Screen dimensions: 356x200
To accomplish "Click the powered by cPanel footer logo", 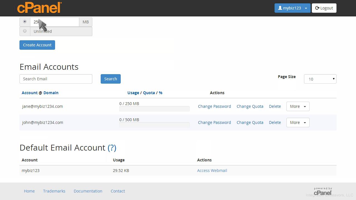I will pyautogui.click(x=323, y=191).
